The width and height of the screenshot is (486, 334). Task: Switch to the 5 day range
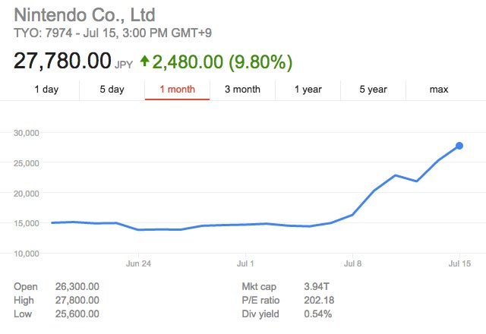112,90
